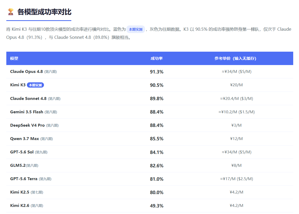
Task: Click the ≈¥10.2/M ($1.5/M) price
Action: pyautogui.click(x=236, y=112)
